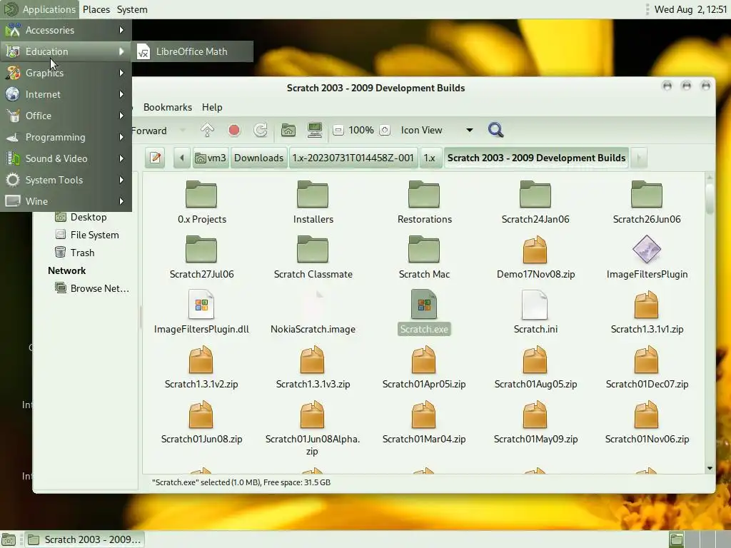The width and height of the screenshot is (731, 548).
Task: Select the Scratch Mac folder
Action: pyautogui.click(x=424, y=257)
